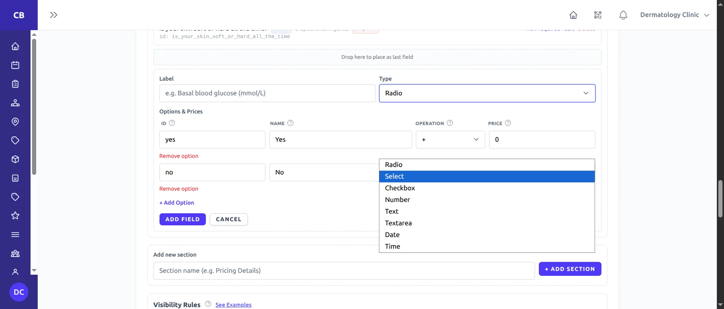Viewport: 724px width, 309px height.
Task: Open single user icon in sidebar
Action: point(15,272)
